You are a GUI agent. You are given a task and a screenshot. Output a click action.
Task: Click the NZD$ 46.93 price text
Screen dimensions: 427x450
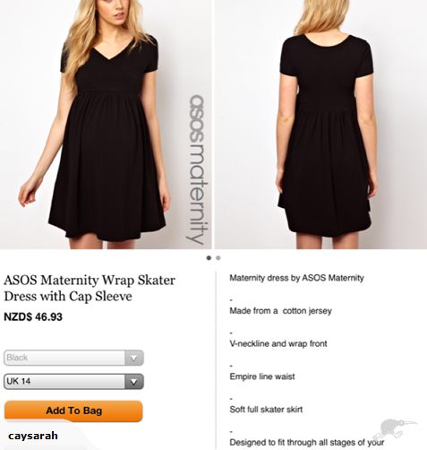click(33, 316)
